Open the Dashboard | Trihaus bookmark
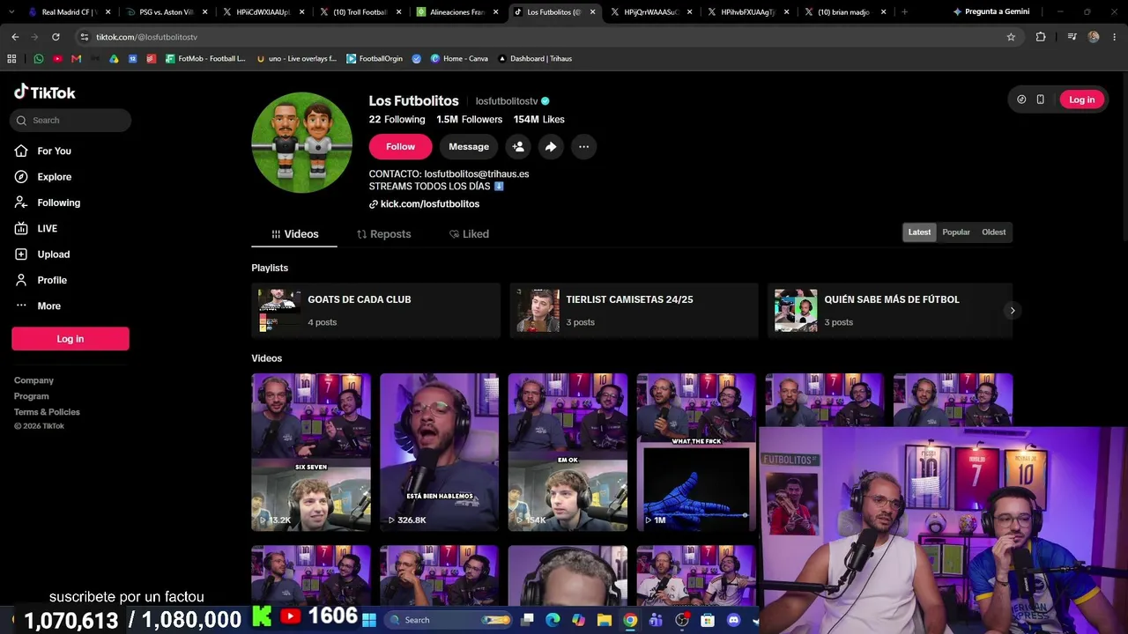This screenshot has height=634, width=1128. (x=535, y=58)
